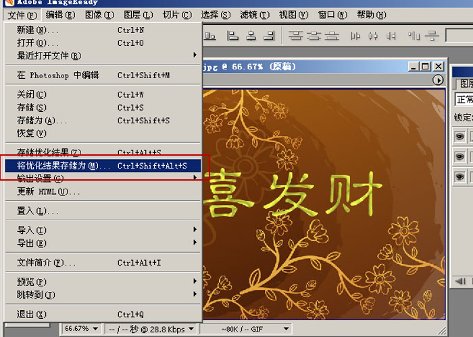Switch to the 图层 panel tab
The width and height of the screenshot is (473, 337).
(465, 84)
